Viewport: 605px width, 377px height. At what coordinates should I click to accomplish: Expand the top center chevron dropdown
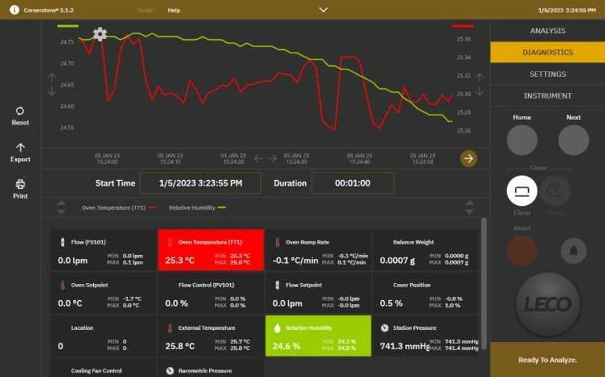coord(323,10)
